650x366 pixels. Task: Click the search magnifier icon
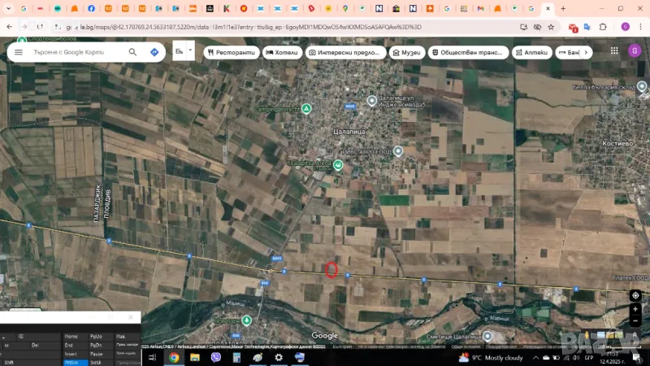(132, 52)
